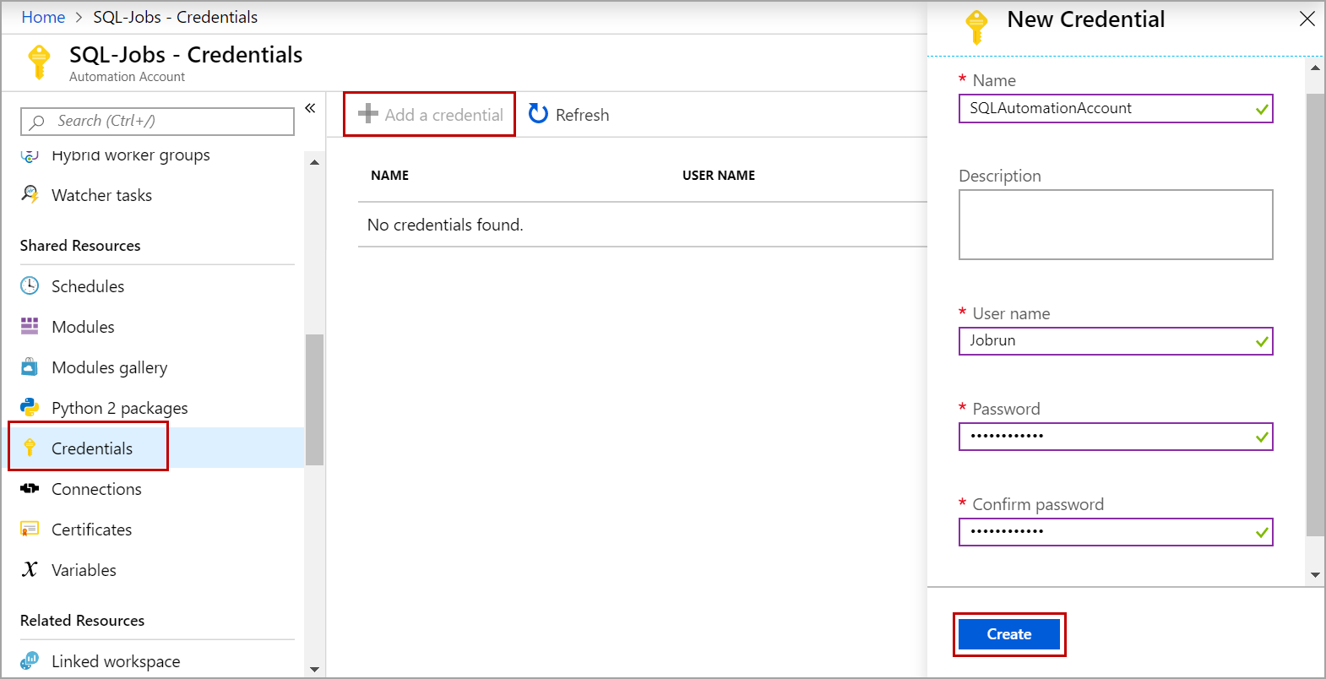1326x679 pixels.
Task: Go to Home breadcrumb link
Action: pyautogui.click(x=43, y=17)
